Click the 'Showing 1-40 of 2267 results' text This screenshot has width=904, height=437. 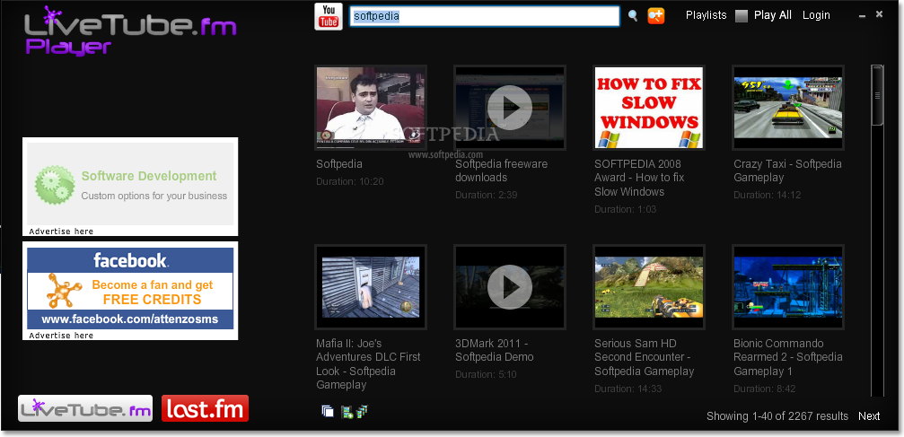point(777,416)
